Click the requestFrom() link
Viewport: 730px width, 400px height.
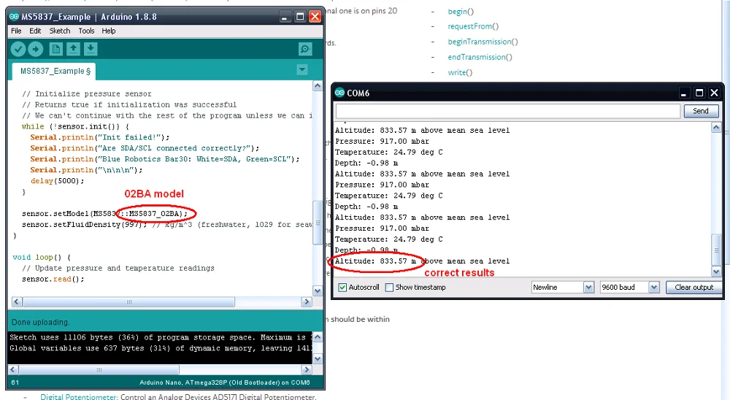473,26
